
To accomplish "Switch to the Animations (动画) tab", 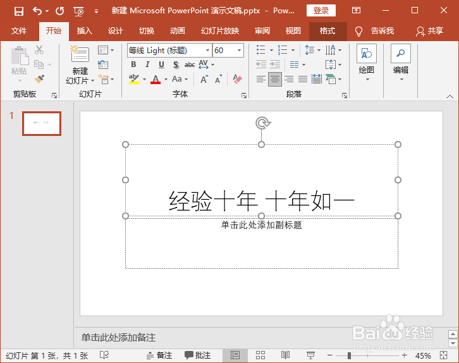I will pyautogui.click(x=178, y=31).
